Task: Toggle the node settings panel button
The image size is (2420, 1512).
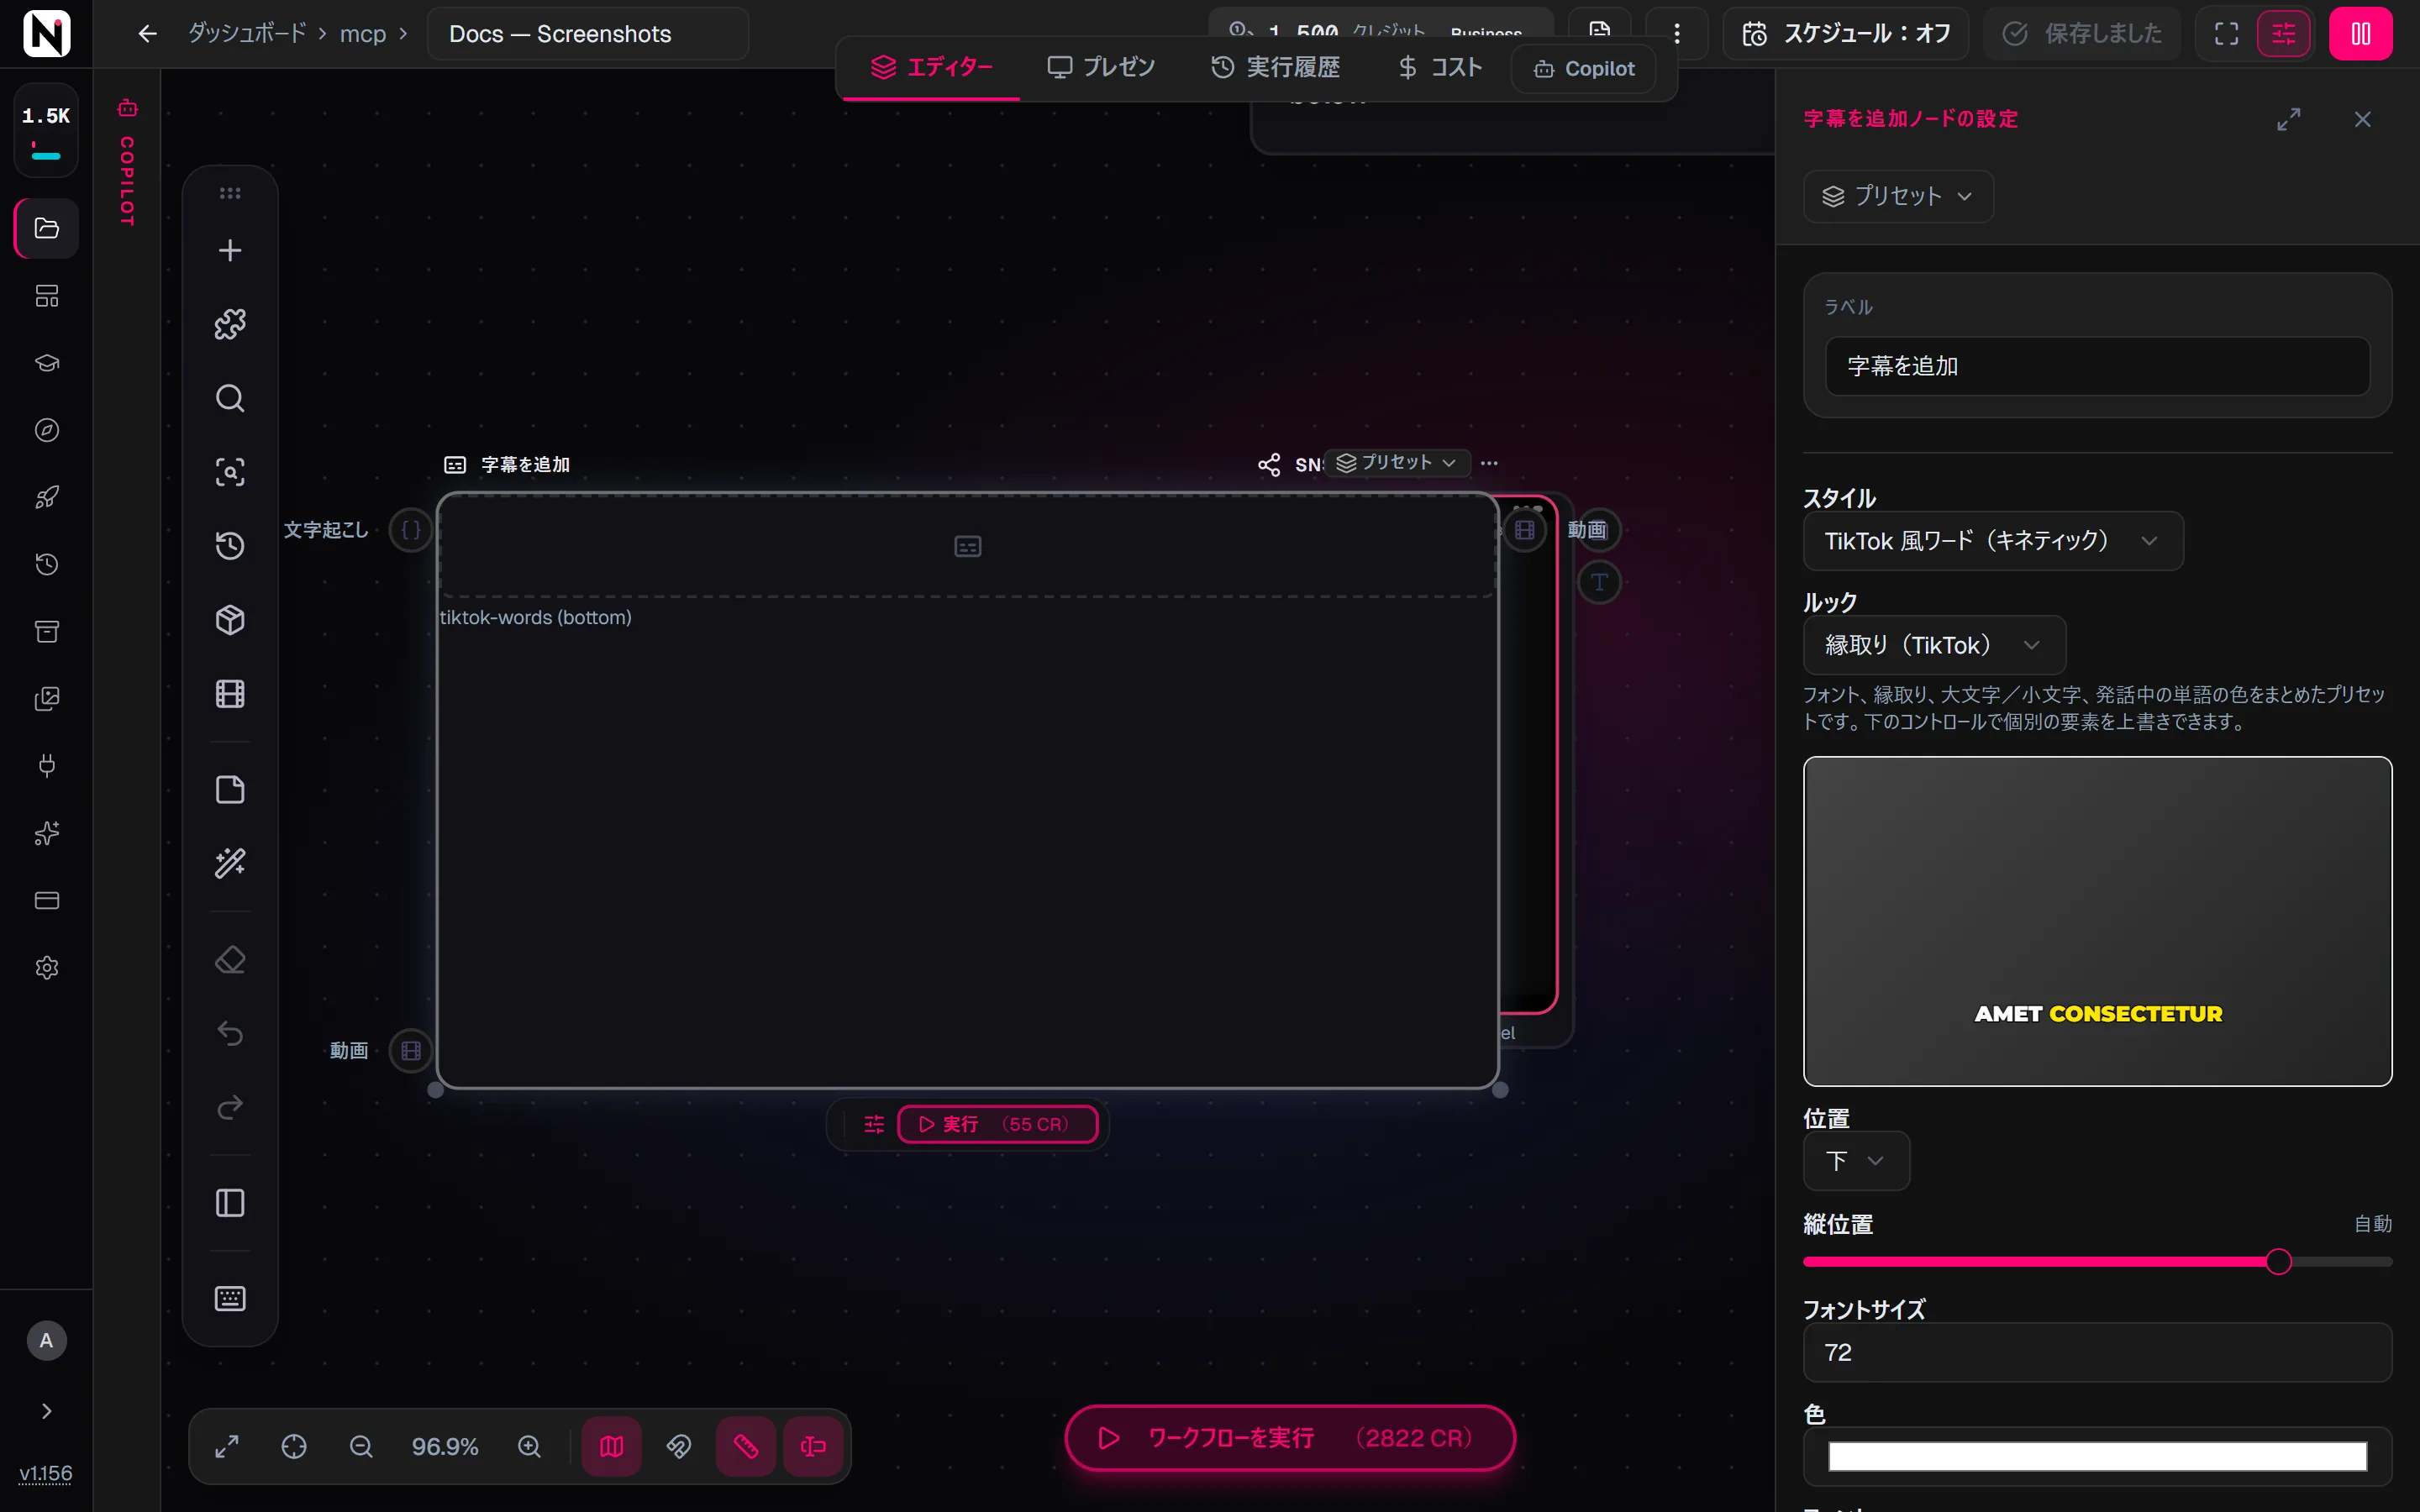Action: (x=2284, y=34)
